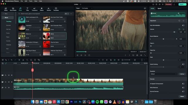Open more options (three dots) in audio library
The image size is (188, 105).
[x=71, y=14]
